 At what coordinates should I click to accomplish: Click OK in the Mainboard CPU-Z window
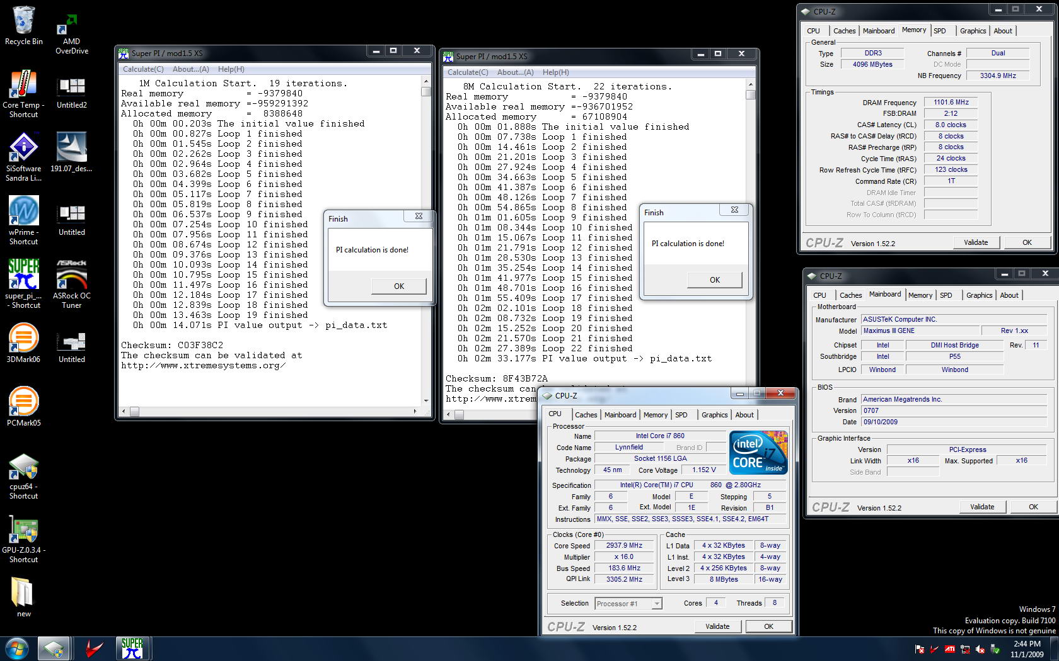[x=1033, y=507]
